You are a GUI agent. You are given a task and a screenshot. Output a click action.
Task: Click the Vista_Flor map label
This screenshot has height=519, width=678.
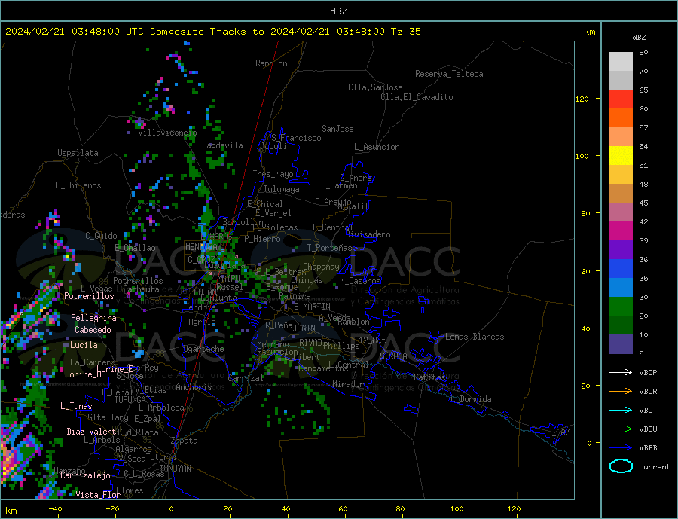point(98,495)
